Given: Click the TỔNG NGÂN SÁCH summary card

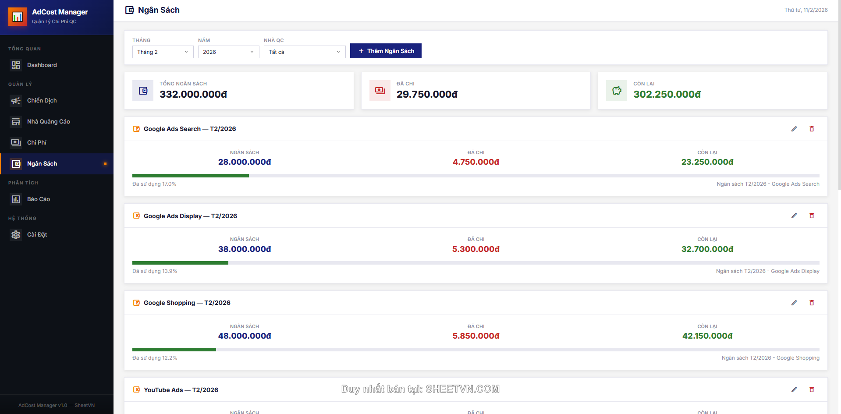Looking at the screenshot, I should pos(239,91).
